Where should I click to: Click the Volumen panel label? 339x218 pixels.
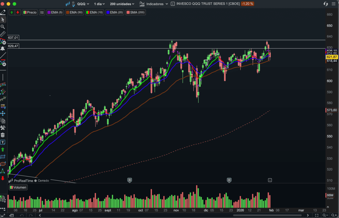click(18, 187)
